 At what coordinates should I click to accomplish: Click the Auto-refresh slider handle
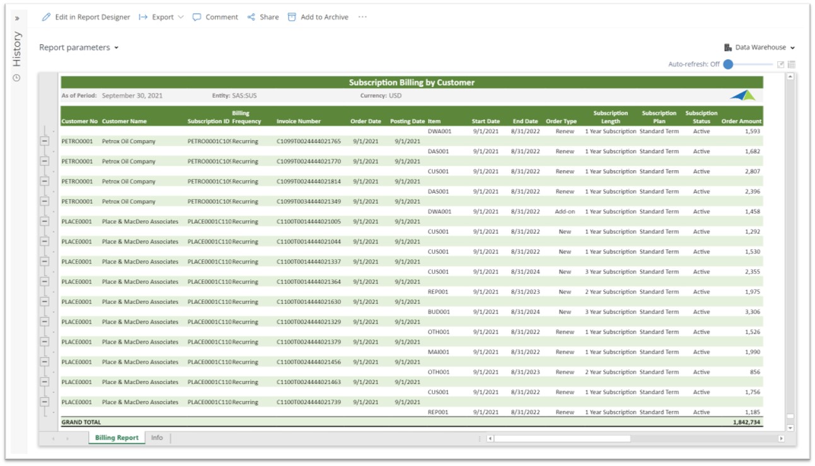(728, 64)
